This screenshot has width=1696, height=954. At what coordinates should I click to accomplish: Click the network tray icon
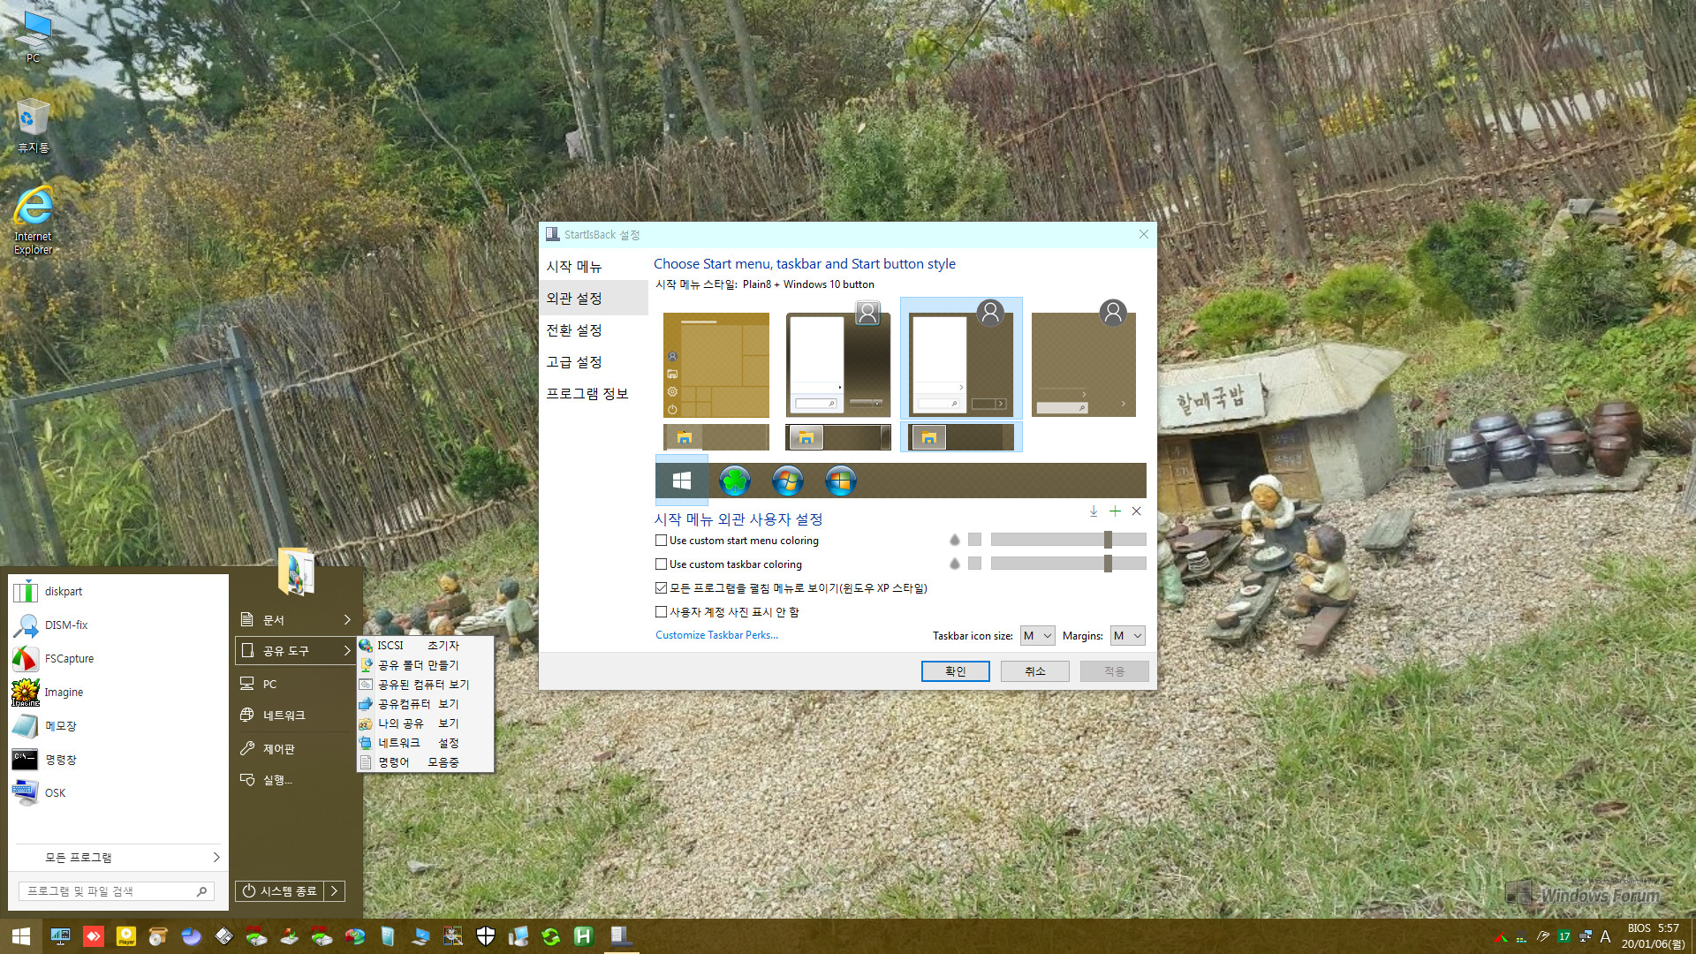pos(1586,936)
